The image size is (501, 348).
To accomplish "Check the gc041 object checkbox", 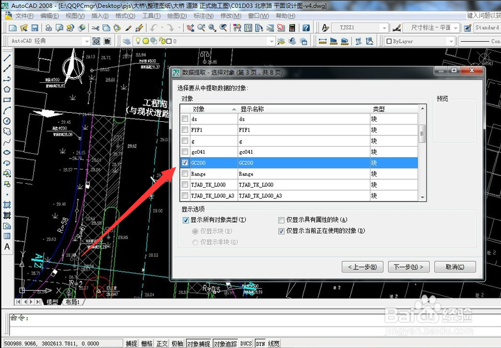I will (x=185, y=152).
